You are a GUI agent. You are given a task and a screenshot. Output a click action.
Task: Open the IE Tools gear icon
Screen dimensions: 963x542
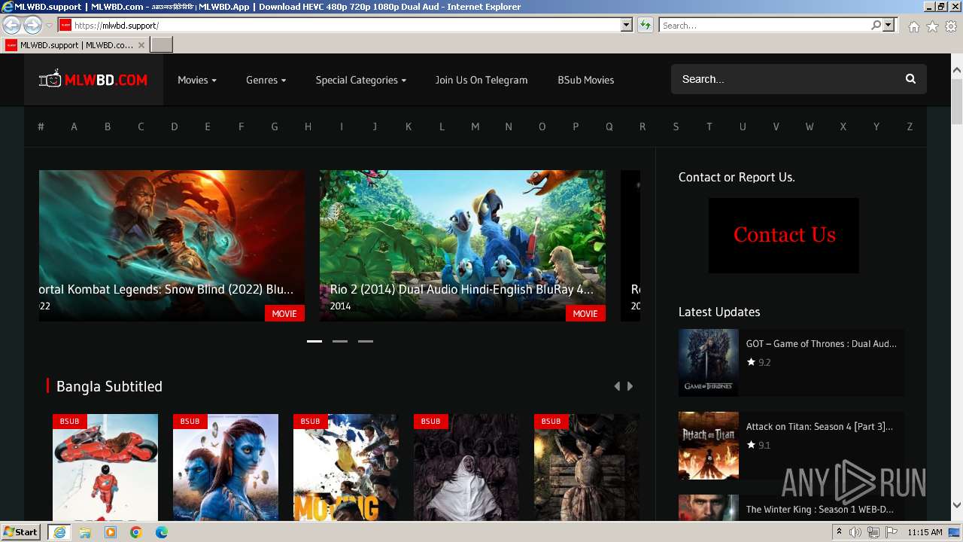tap(951, 26)
